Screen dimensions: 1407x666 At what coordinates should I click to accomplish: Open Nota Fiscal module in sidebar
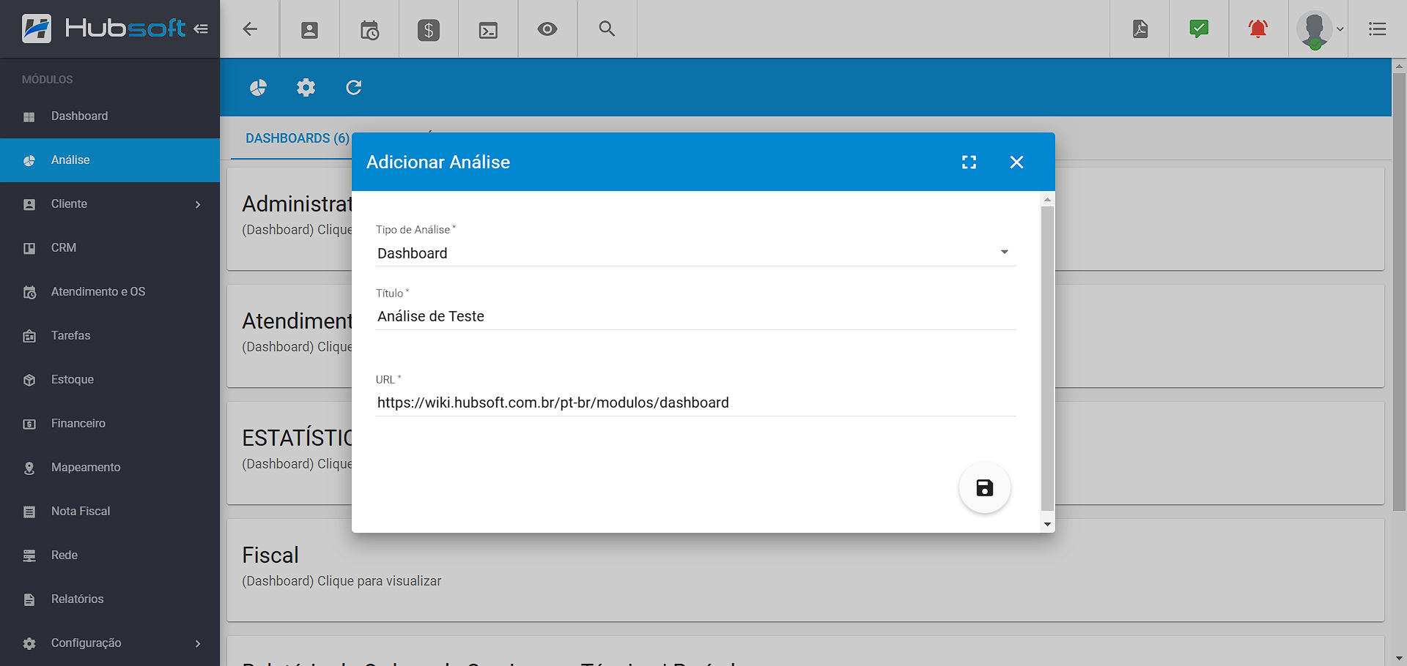click(x=110, y=512)
